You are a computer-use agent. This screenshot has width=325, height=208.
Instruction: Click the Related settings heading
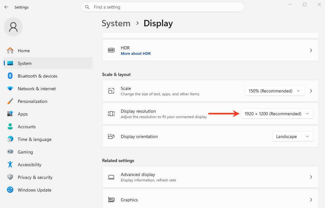(118, 161)
